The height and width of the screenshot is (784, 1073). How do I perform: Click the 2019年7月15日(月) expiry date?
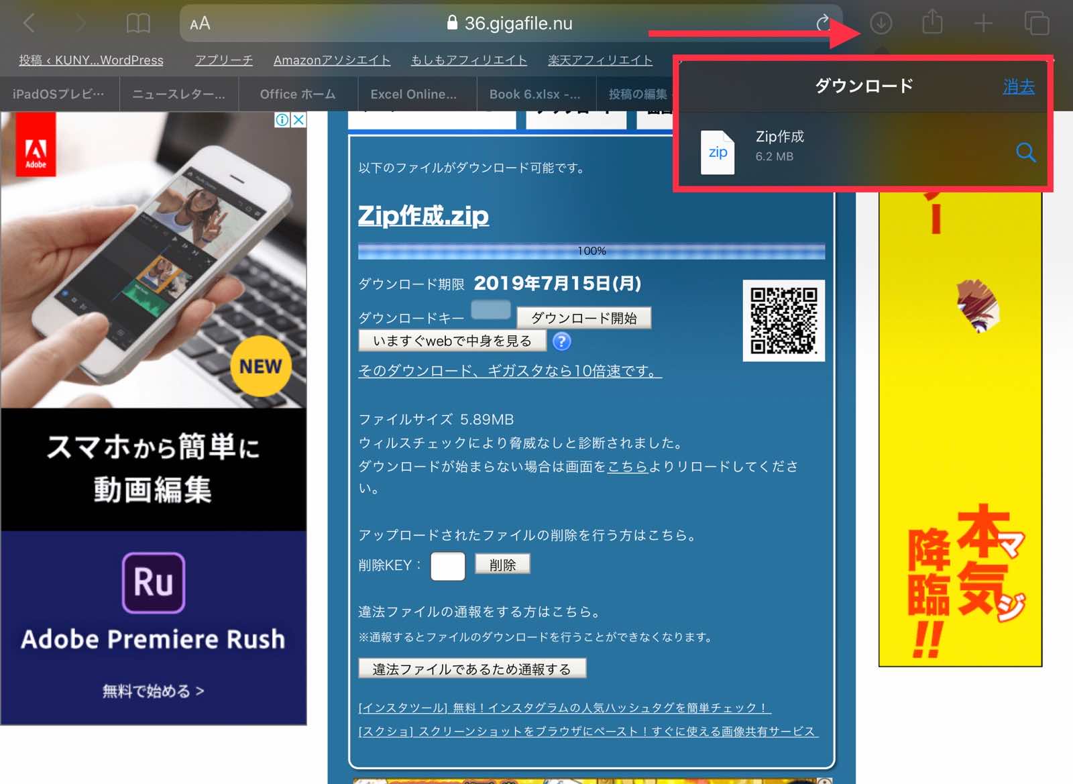point(557,283)
